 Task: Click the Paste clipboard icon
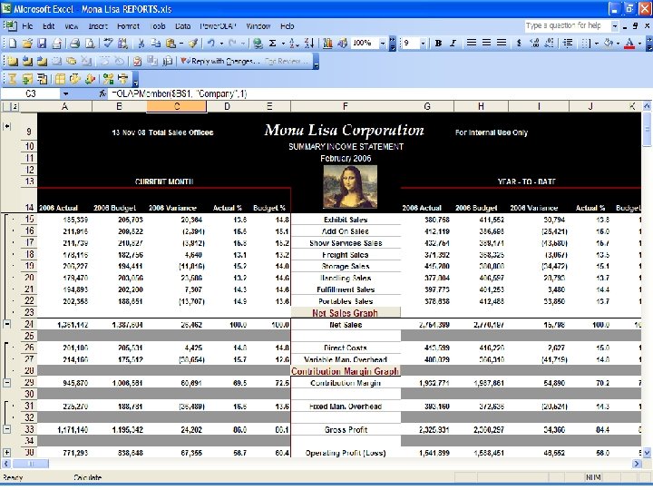click(x=171, y=43)
